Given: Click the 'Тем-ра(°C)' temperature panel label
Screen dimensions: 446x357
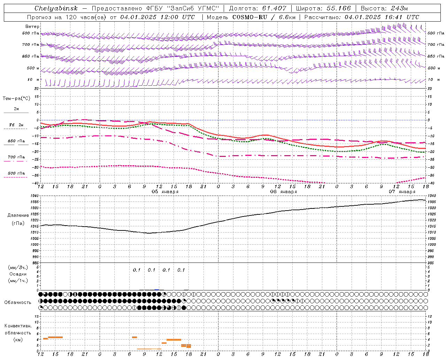Looking at the screenshot, I should [x=16, y=99].
